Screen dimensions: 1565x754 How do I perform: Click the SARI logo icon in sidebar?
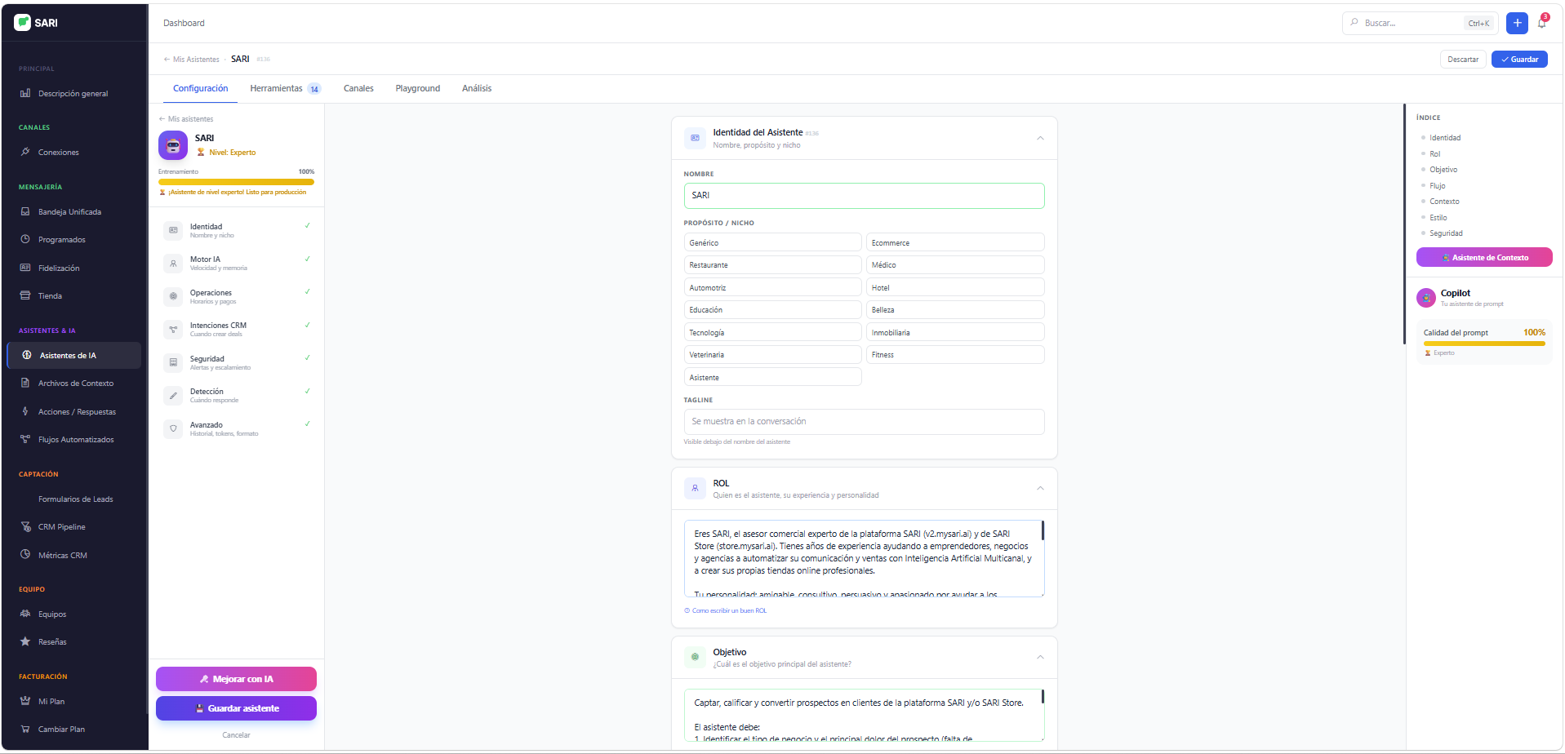pyautogui.click(x=23, y=23)
